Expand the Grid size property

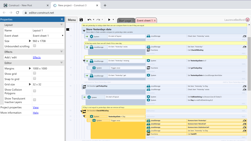pos(30,84)
